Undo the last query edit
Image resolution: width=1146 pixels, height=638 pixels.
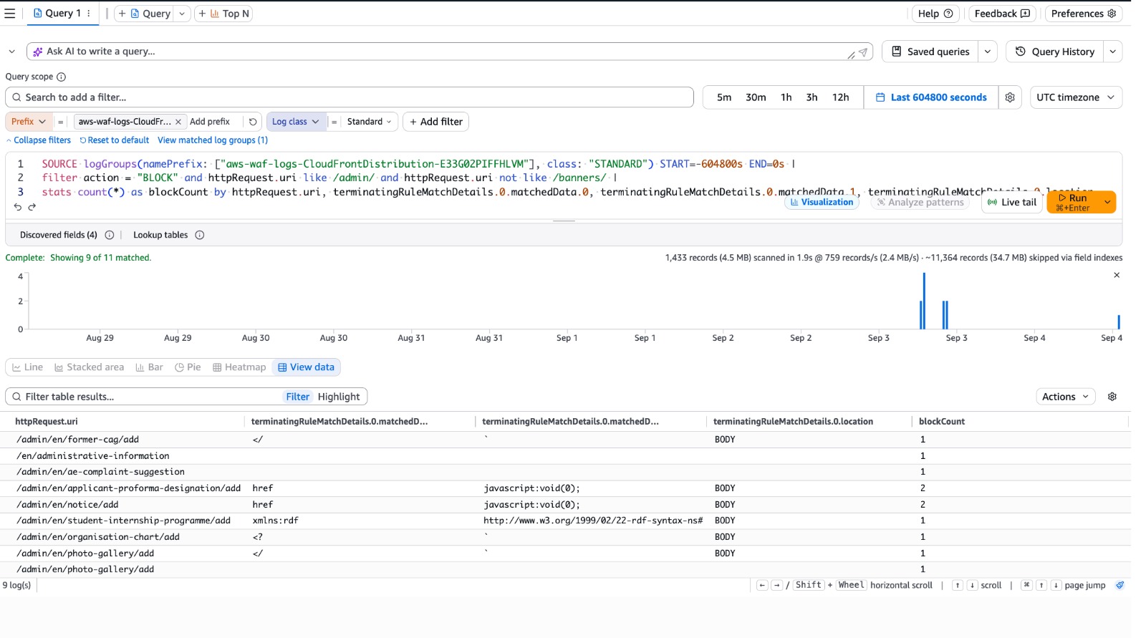(18, 207)
